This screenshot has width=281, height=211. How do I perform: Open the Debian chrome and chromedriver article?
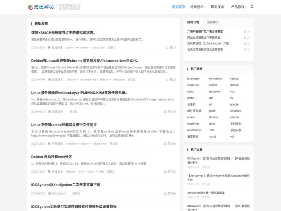pos(85,61)
